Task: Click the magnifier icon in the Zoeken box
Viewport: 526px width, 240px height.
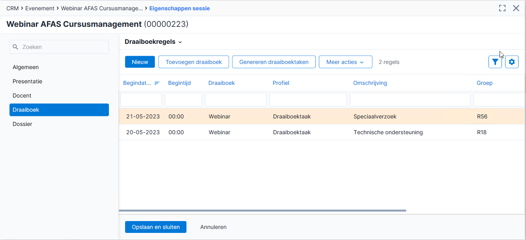Action: coord(16,47)
